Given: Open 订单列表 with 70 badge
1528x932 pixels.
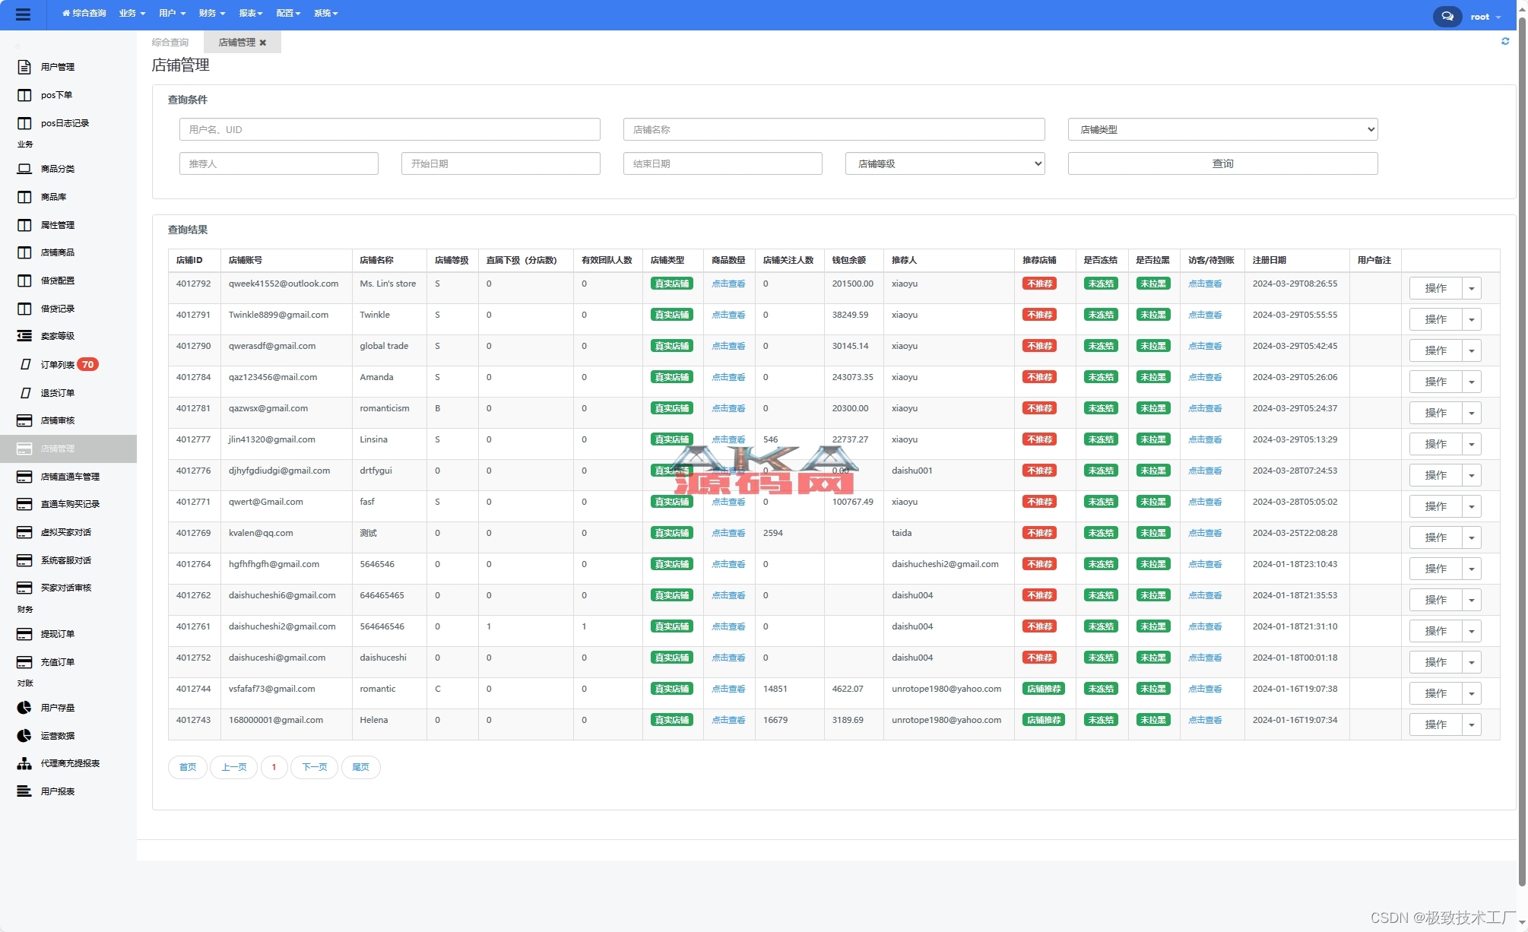Looking at the screenshot, I should point(59,365).
